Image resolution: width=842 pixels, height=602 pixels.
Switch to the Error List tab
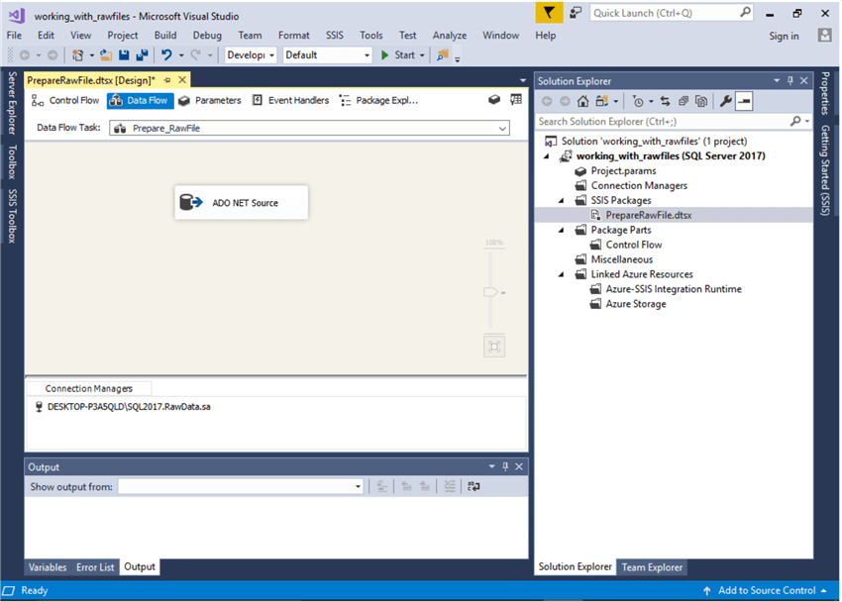(95, 567)
